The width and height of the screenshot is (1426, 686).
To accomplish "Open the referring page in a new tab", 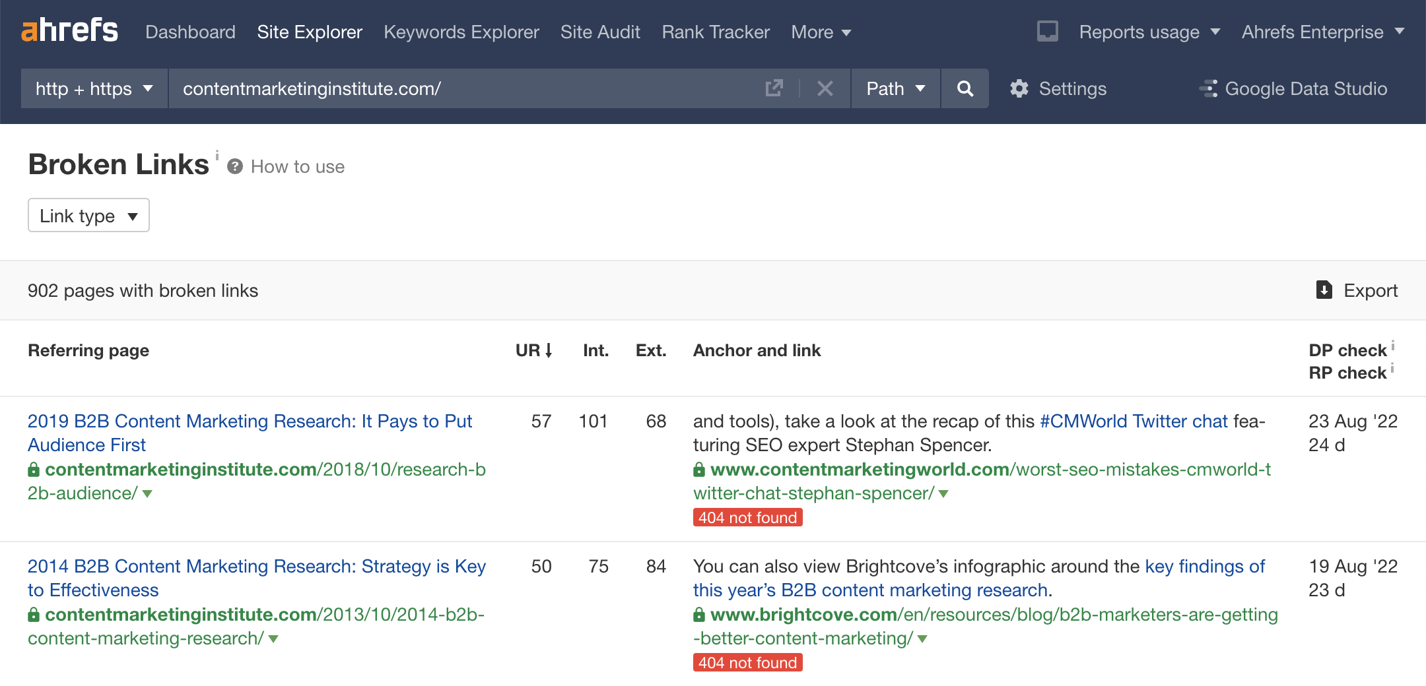I will click(x=774, y=88).
